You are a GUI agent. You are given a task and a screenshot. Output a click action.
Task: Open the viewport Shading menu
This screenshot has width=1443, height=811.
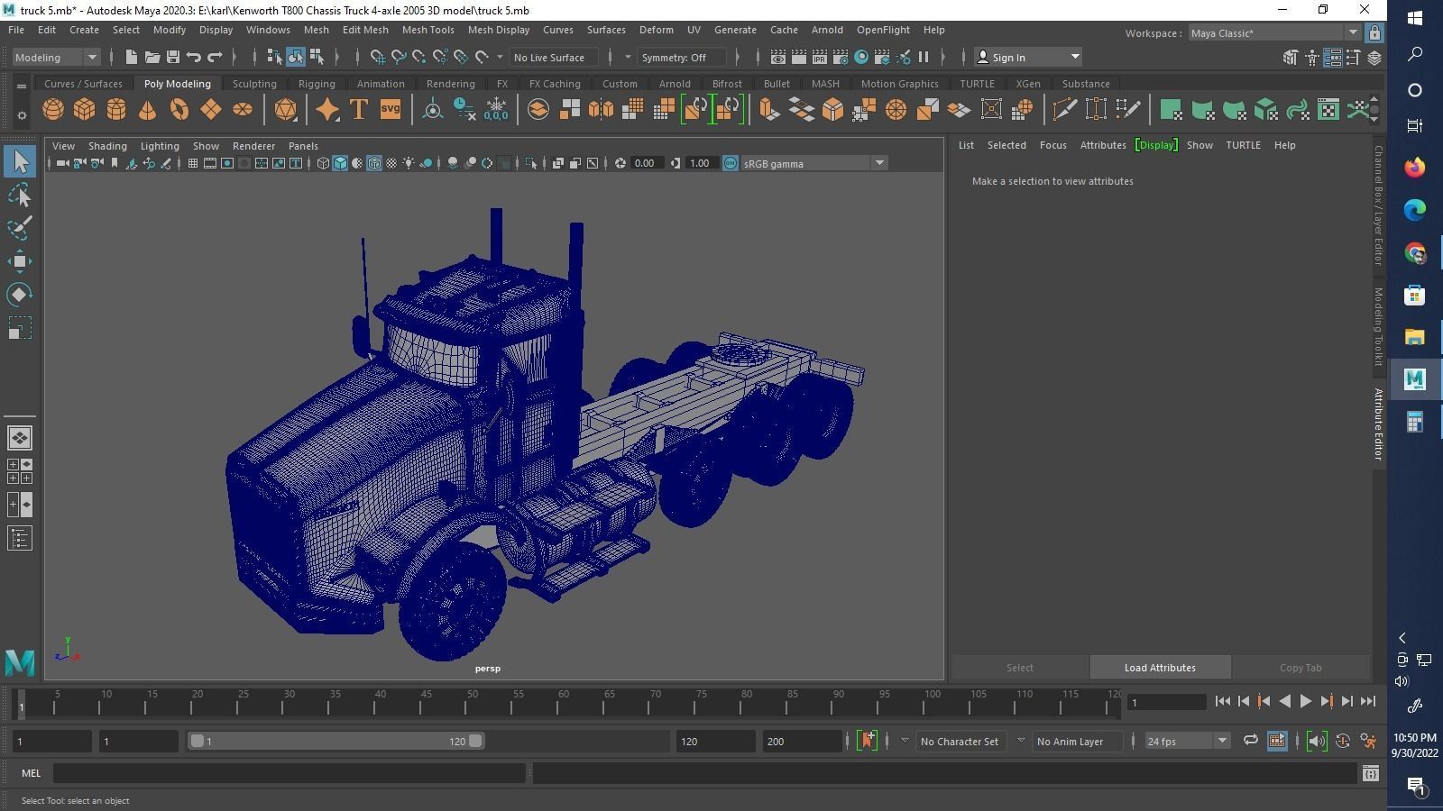107,146
